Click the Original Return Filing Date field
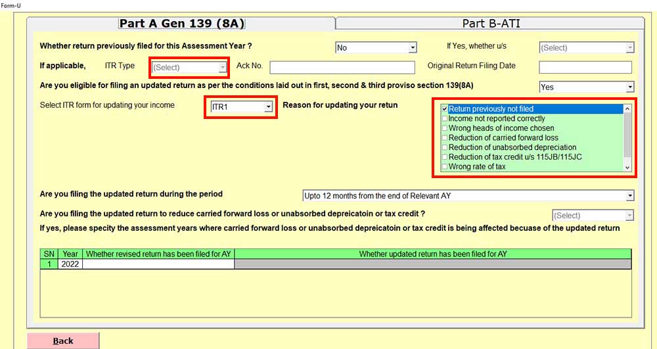Screen dimensions: 657x349 (x=585, y=67)
